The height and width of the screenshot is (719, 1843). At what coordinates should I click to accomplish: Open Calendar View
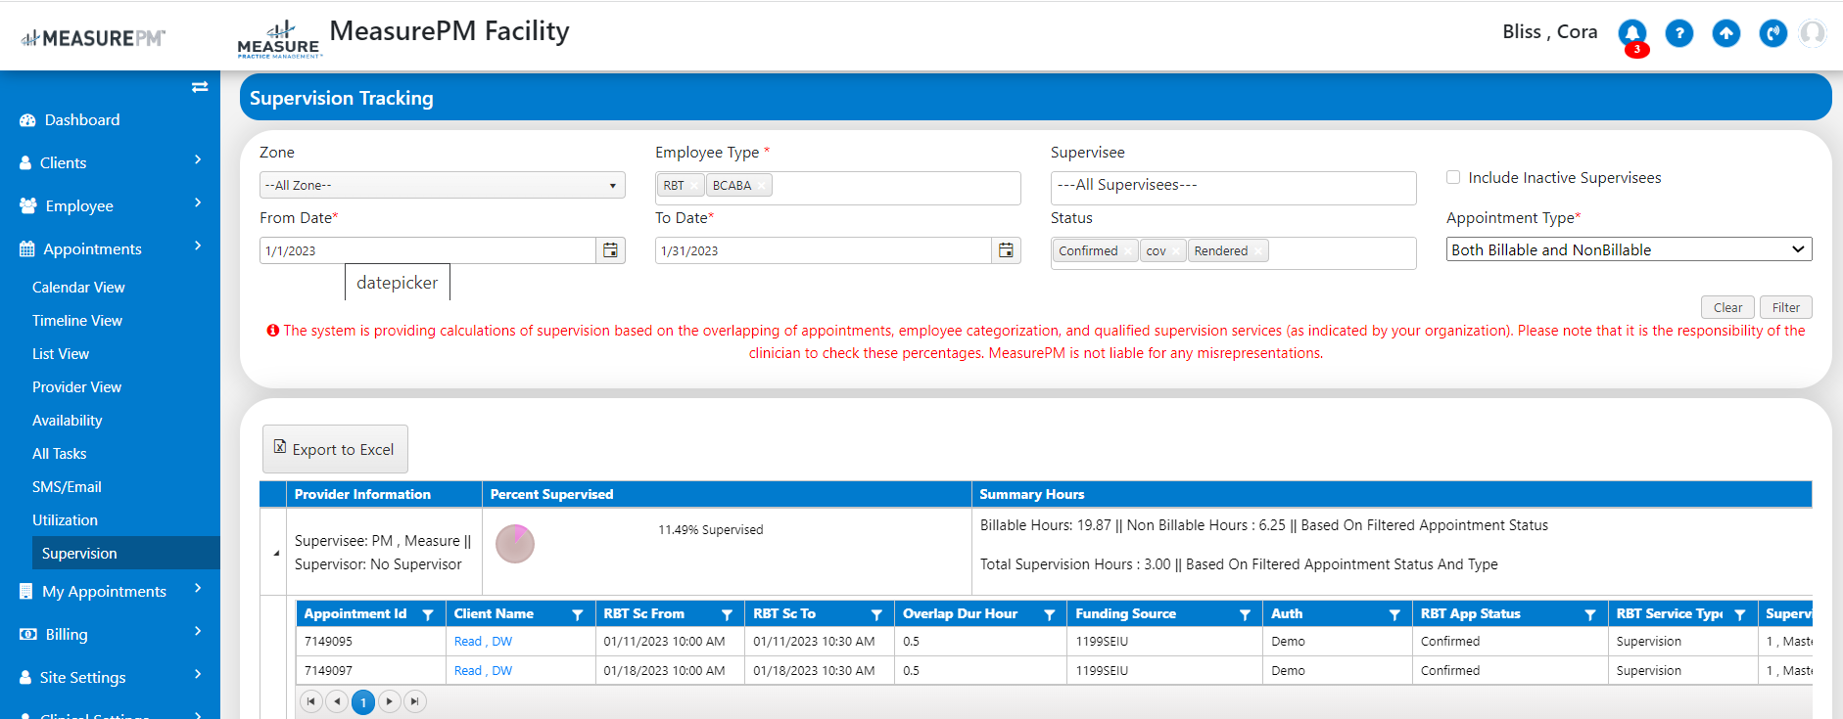(78, 287)
